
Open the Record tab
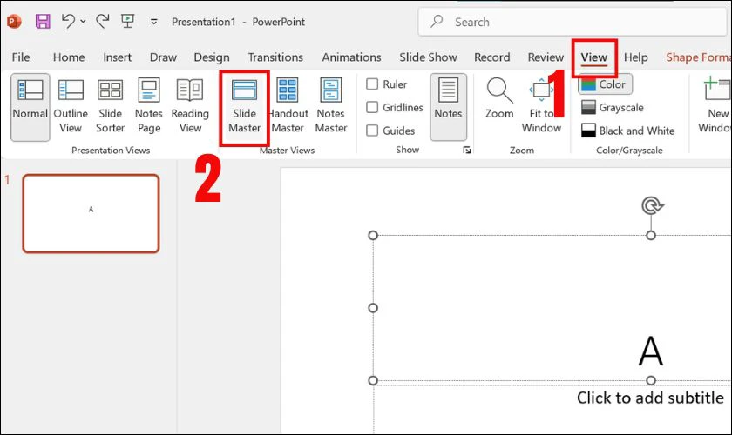(492, 57)
